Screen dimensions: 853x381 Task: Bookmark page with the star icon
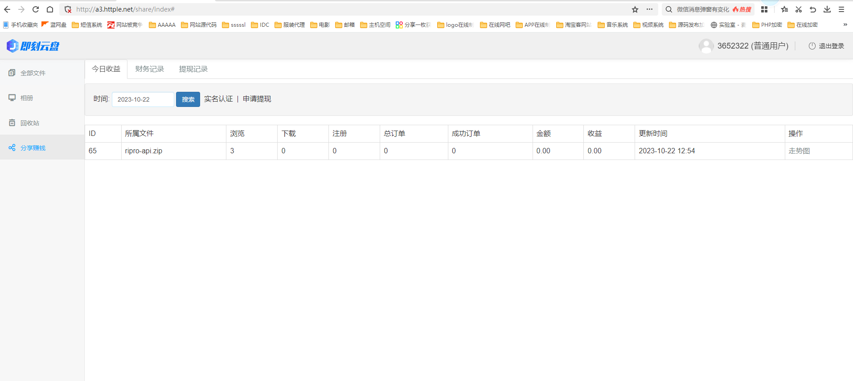(635, 9)
